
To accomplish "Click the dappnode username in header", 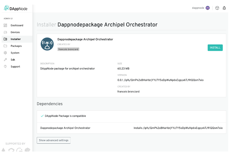I will coord(198,8).
